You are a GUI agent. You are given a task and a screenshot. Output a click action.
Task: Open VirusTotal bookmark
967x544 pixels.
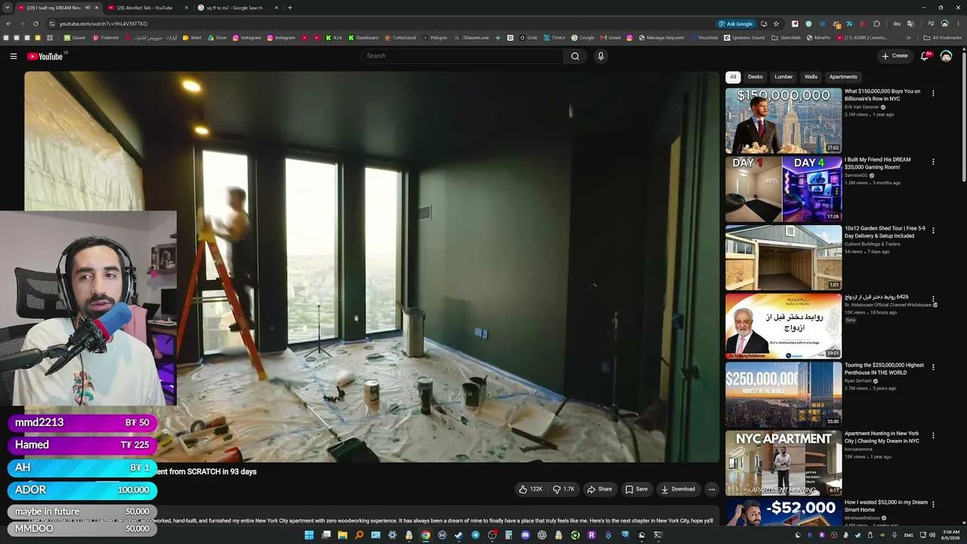[703, 38]
